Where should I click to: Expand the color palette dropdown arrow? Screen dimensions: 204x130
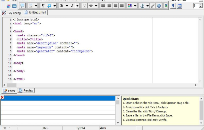[x=135, y=6]
